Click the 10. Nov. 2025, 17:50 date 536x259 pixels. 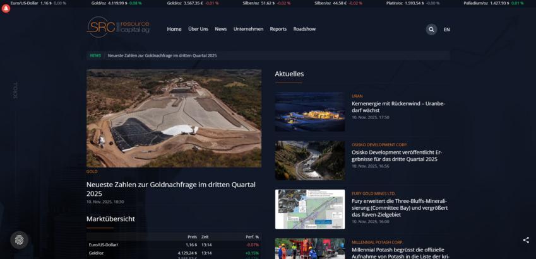(x=371, y=117)
